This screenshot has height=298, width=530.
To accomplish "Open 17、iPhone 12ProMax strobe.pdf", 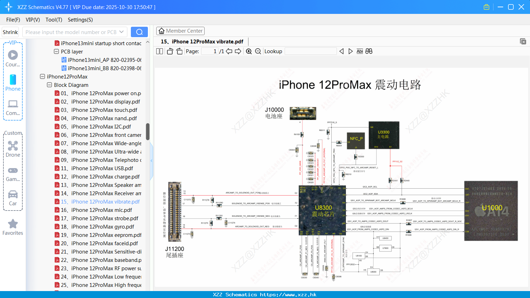I will [96, 218].
